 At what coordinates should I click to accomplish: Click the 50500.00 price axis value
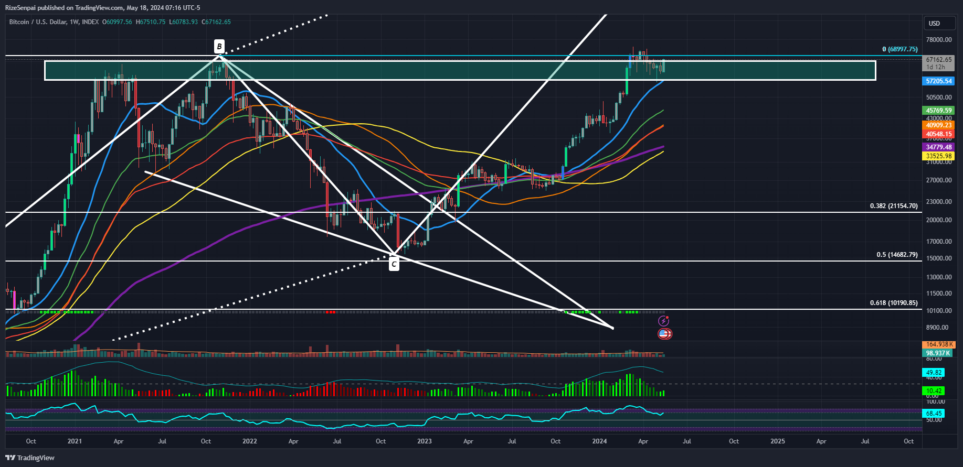click(x=939, y=97)
